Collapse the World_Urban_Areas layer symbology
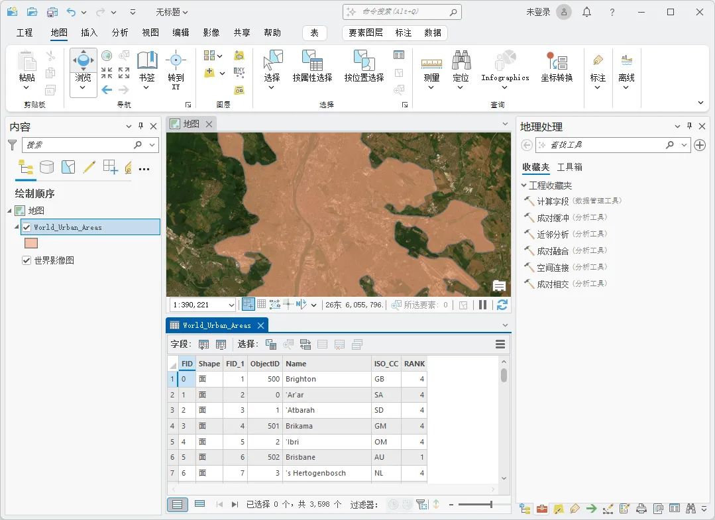 point(17,227)
